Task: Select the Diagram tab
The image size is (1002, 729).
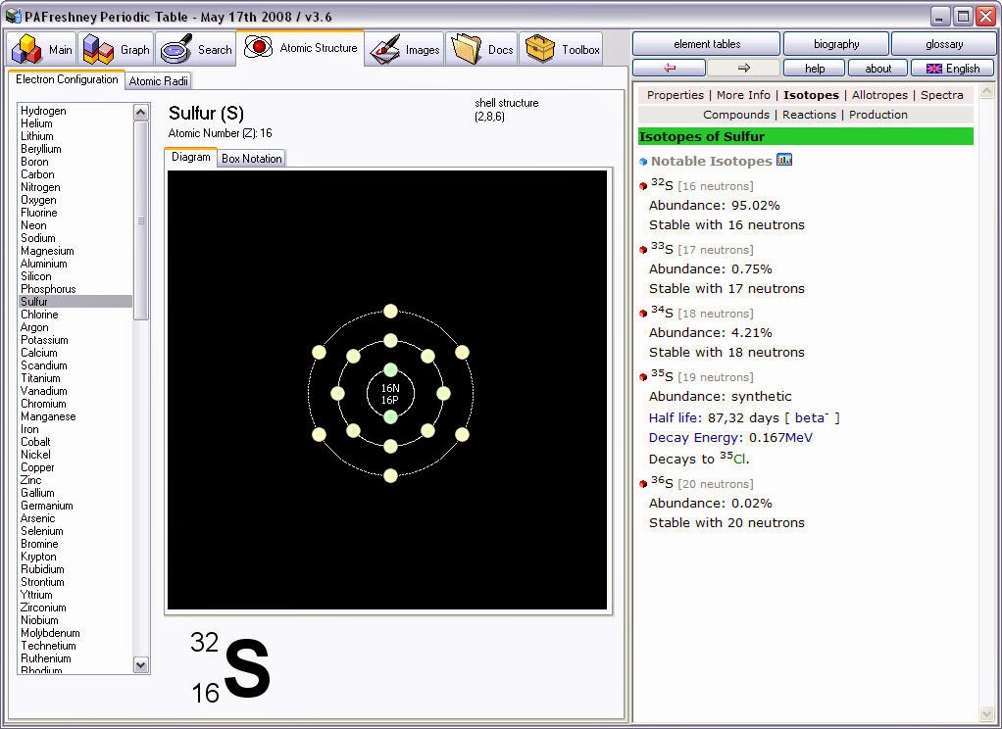Action: coord(190,157)
